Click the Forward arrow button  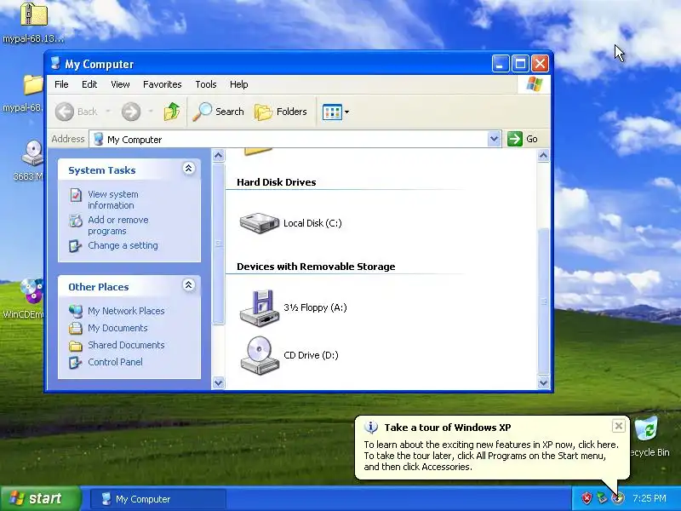(x=131, y=112)
